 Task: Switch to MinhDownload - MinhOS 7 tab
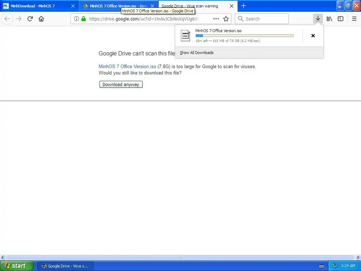tap(39, 6)
